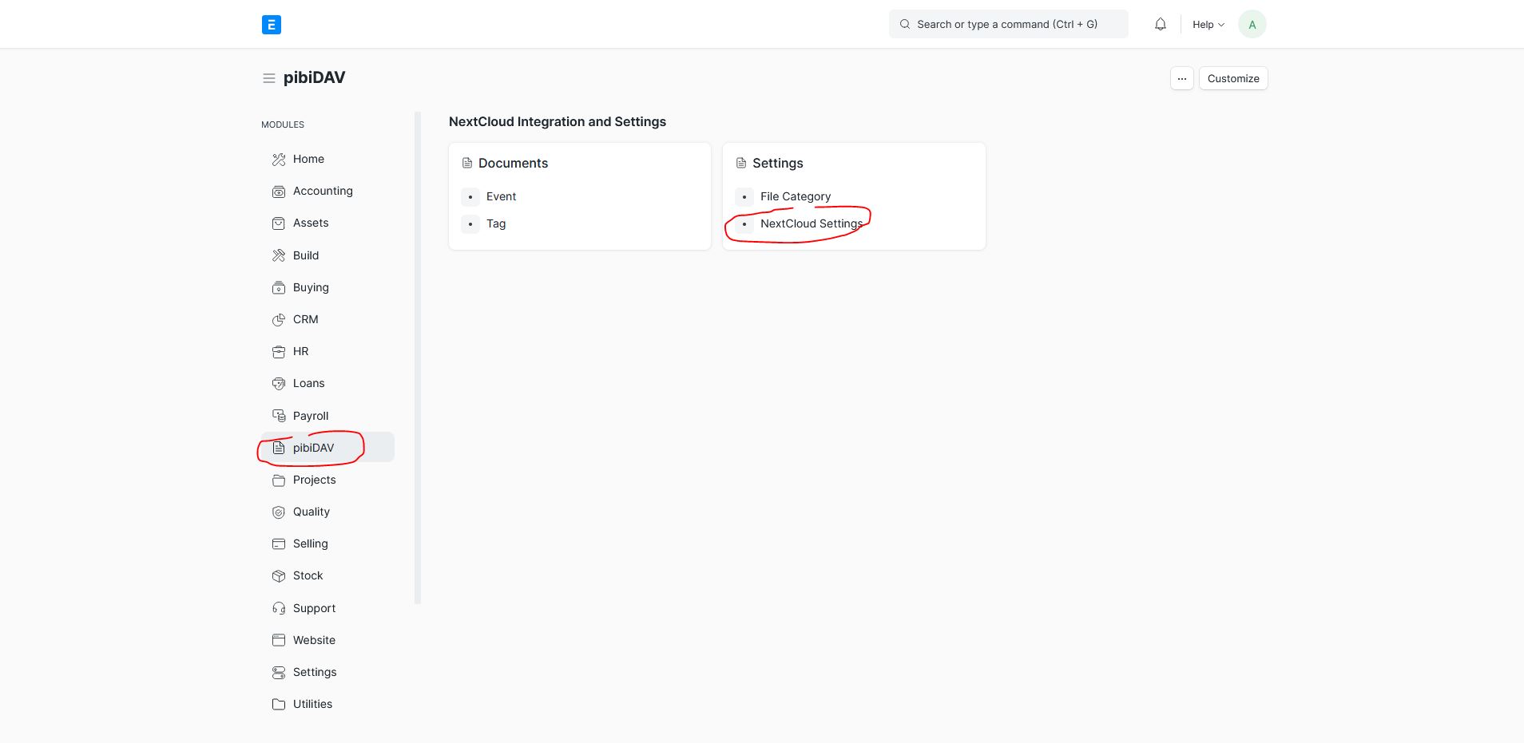Select the Support module label

point(315,608)
